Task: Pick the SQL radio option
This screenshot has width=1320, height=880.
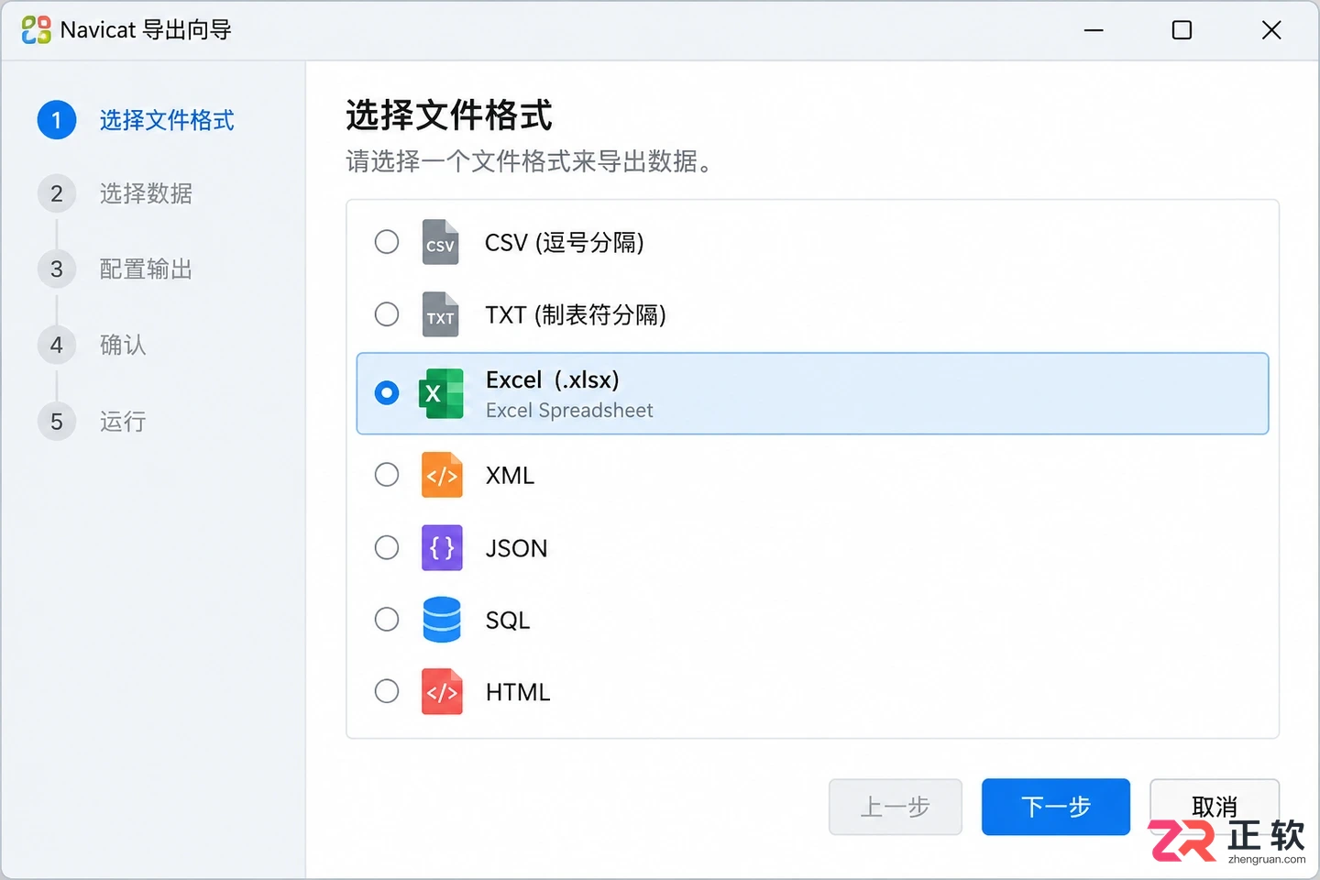Action: pyautogui.click(x=387, y=620)
